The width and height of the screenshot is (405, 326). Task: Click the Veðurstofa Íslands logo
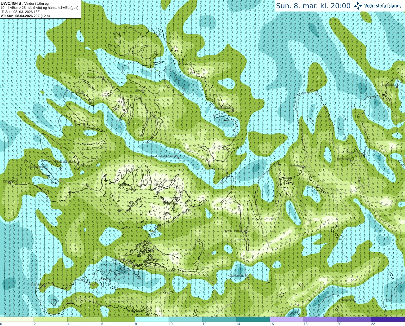coord(377,6)
